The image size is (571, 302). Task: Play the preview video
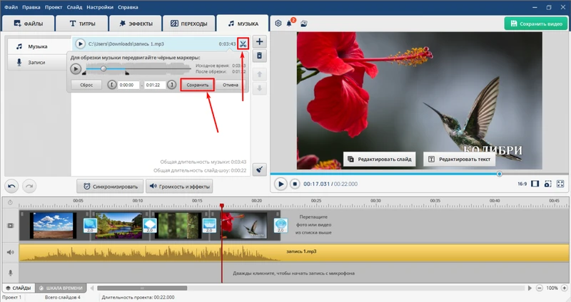281,184
